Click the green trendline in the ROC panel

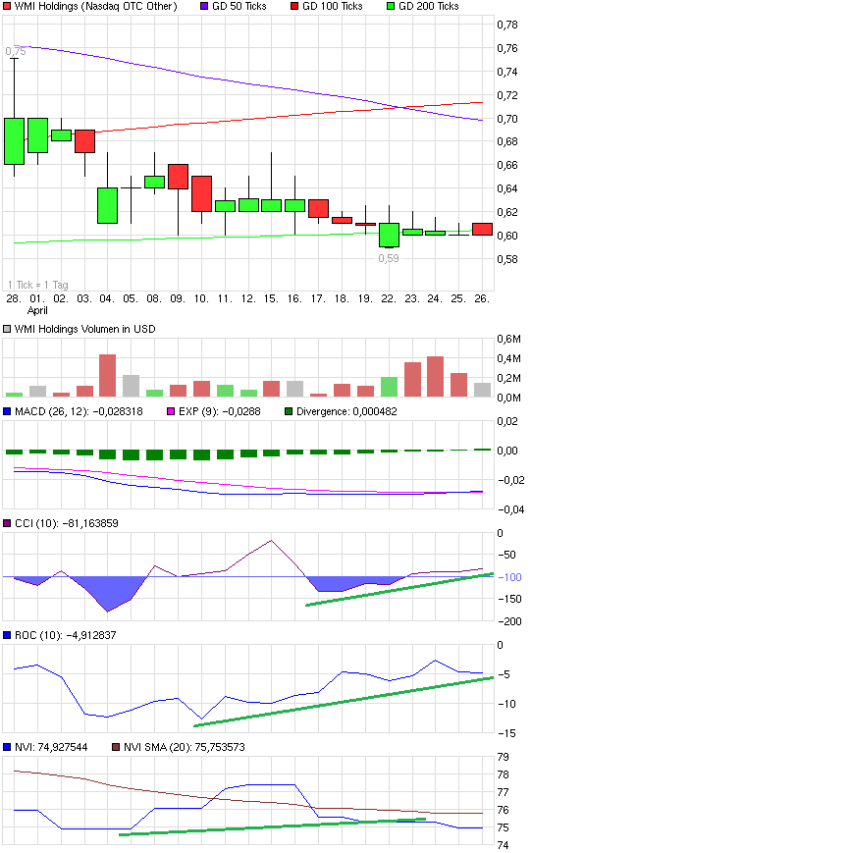click(344, 702)
